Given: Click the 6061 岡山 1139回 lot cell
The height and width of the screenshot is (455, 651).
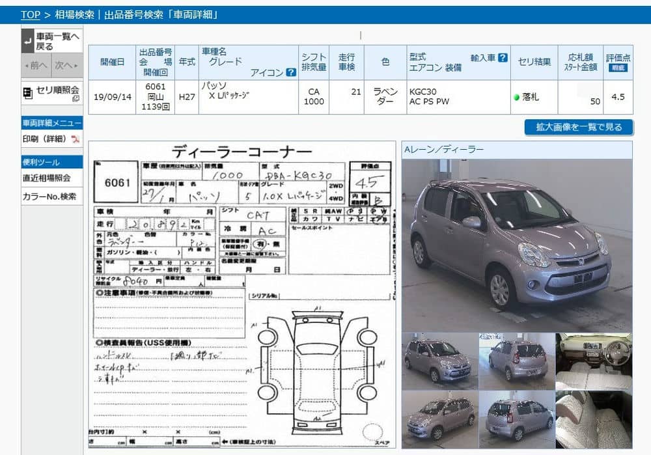Looking at the screenshot, I should click(156, 97).
